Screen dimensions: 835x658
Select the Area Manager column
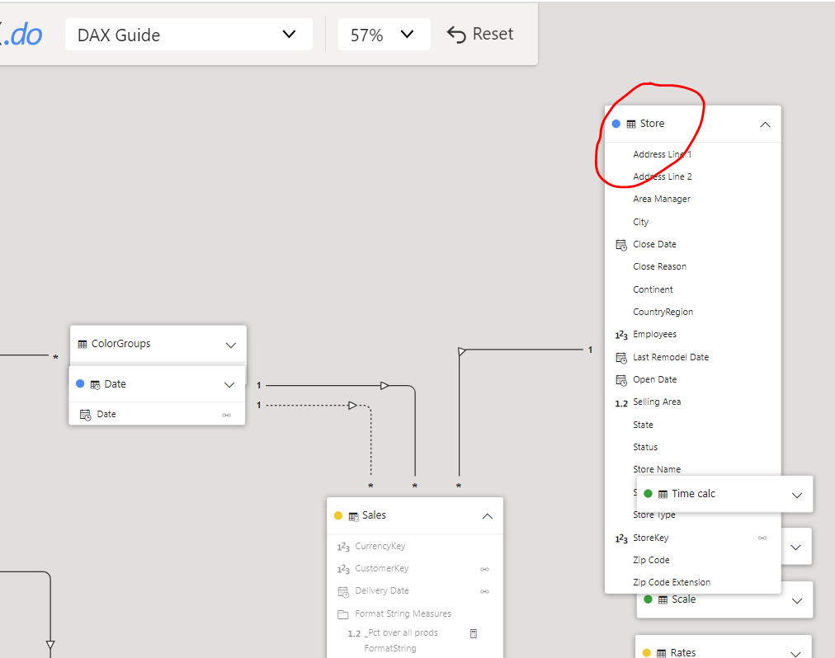pyautogui.click(x=662, y=199)
